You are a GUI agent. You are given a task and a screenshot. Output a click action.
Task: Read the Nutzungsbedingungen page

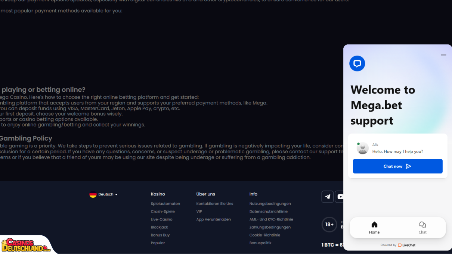tap(270, 204)
